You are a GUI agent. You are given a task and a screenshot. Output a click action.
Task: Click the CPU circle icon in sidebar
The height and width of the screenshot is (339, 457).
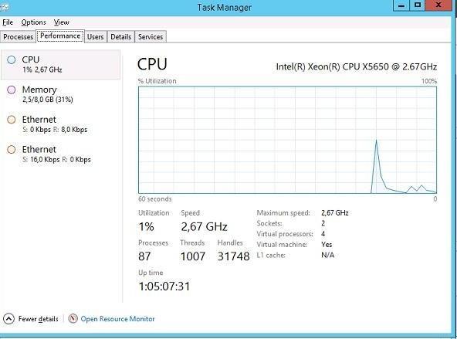pyautogui.click(x=12, y=59)
